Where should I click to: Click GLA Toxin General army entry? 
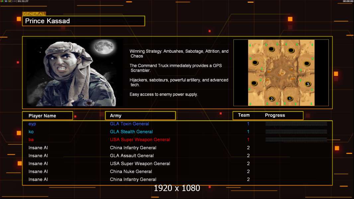click(130, 124)
